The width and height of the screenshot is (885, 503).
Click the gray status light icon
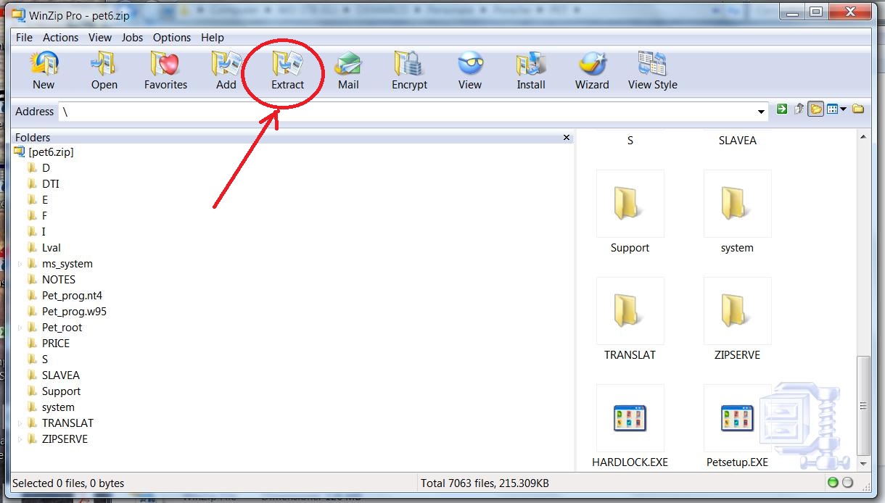click(x=847, y=483)
